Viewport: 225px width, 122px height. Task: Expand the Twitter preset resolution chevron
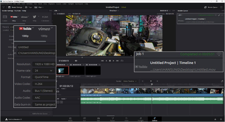click(x=39, y=16)
